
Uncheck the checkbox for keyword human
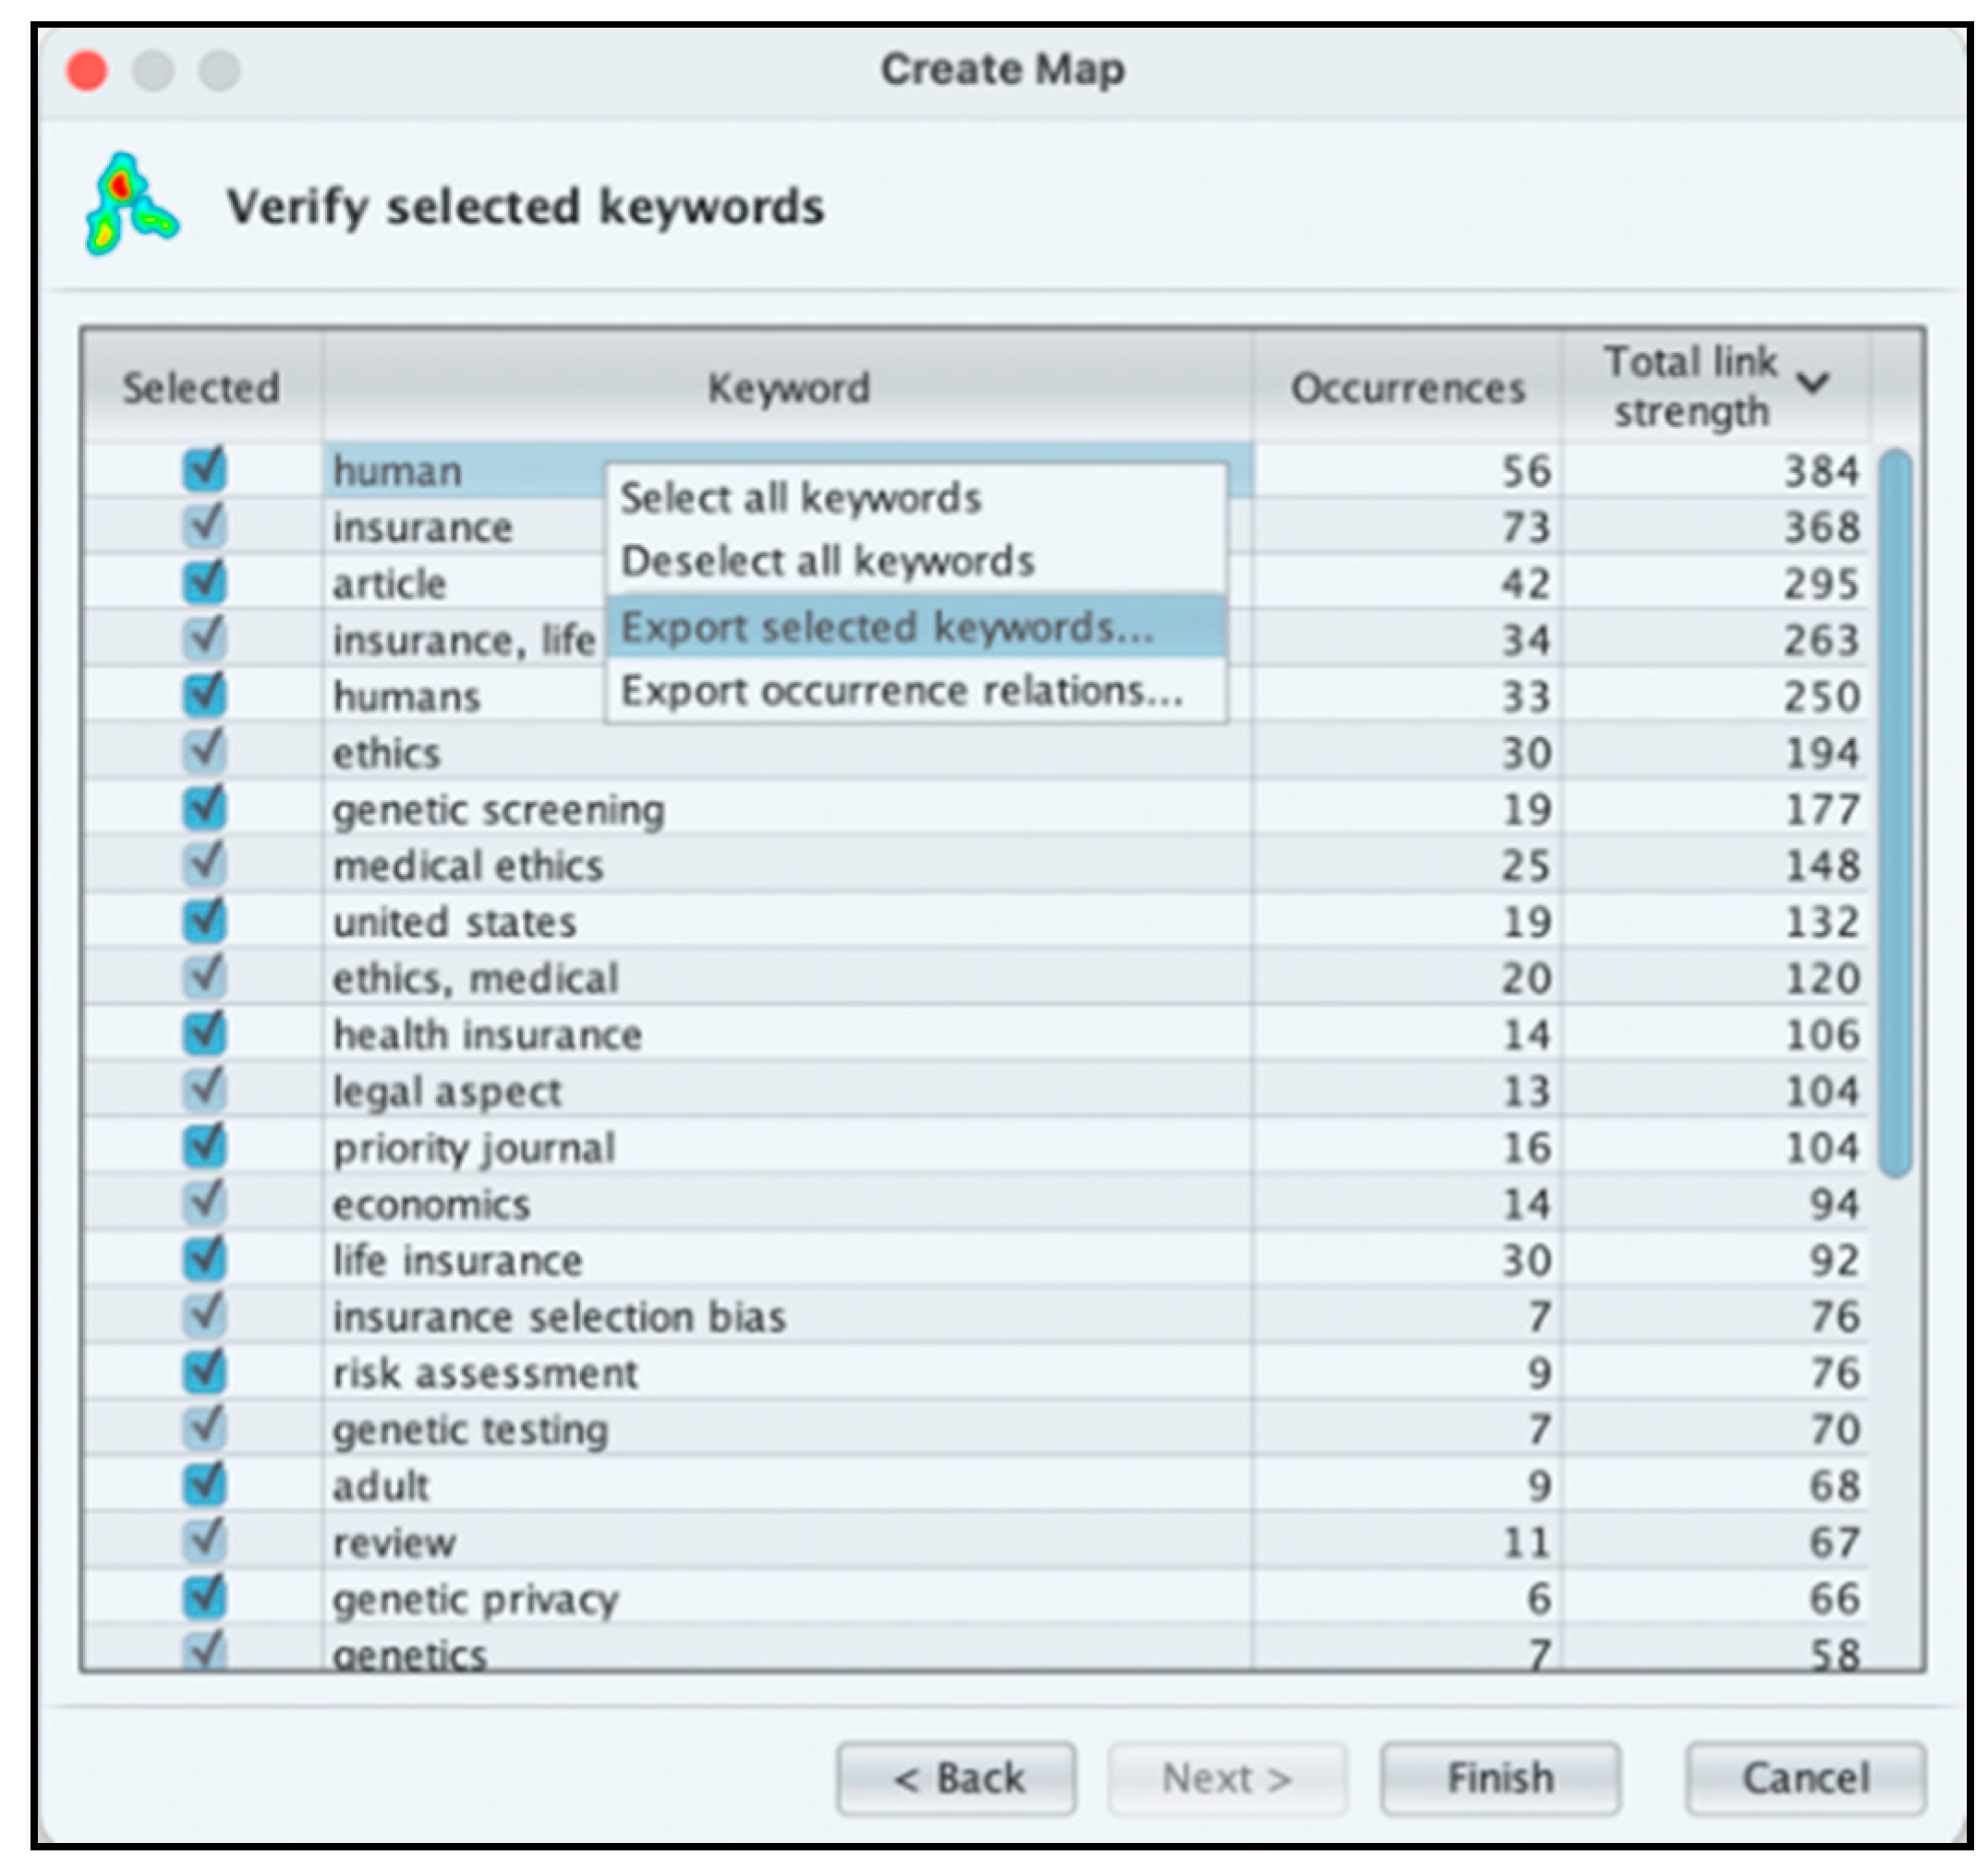[x=205, y=469]
